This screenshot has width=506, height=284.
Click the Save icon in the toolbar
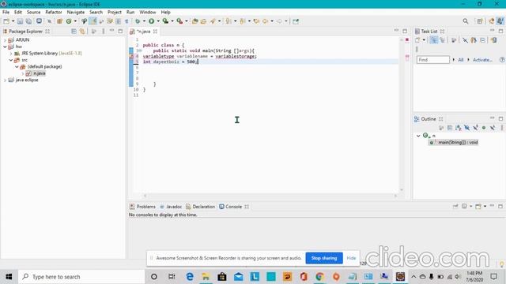(20, 21)
